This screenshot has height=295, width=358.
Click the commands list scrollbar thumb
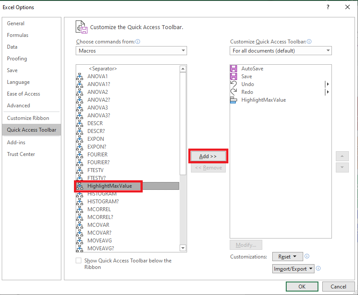(x=183, y=123)
